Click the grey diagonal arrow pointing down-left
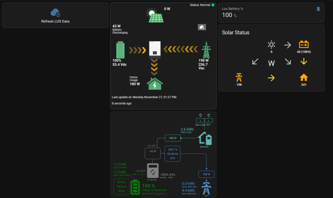Screen dimensions: 333x198 [x=255, y=62]
